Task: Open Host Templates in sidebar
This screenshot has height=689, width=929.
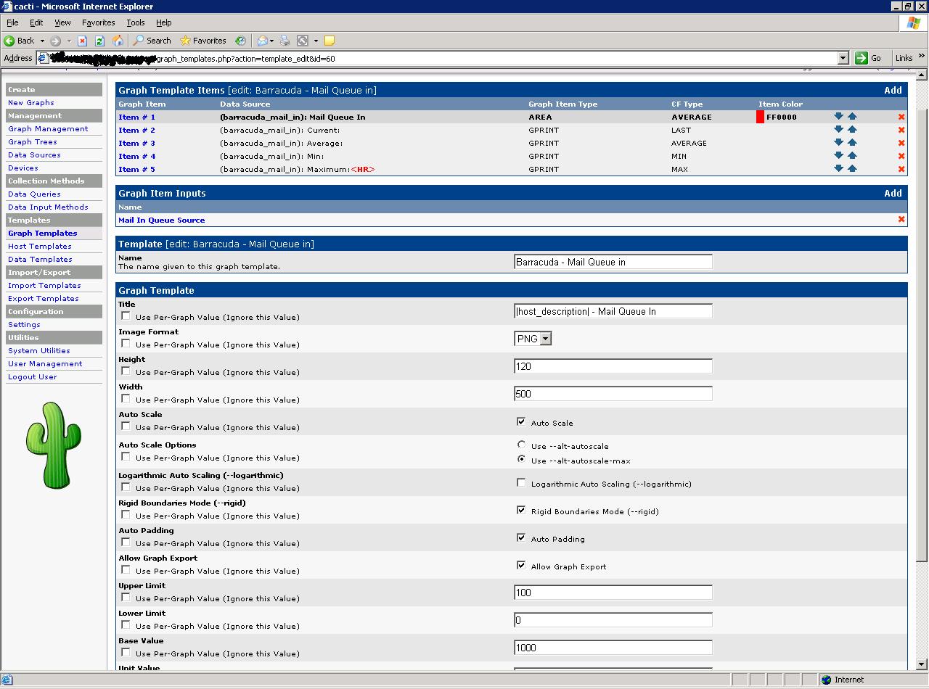Action: 40,246
